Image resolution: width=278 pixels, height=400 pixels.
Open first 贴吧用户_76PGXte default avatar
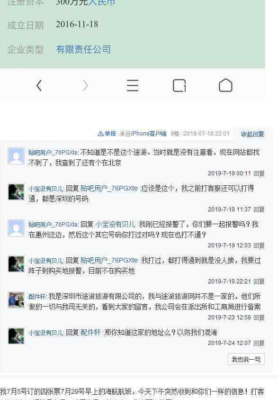tap(16, 155)
